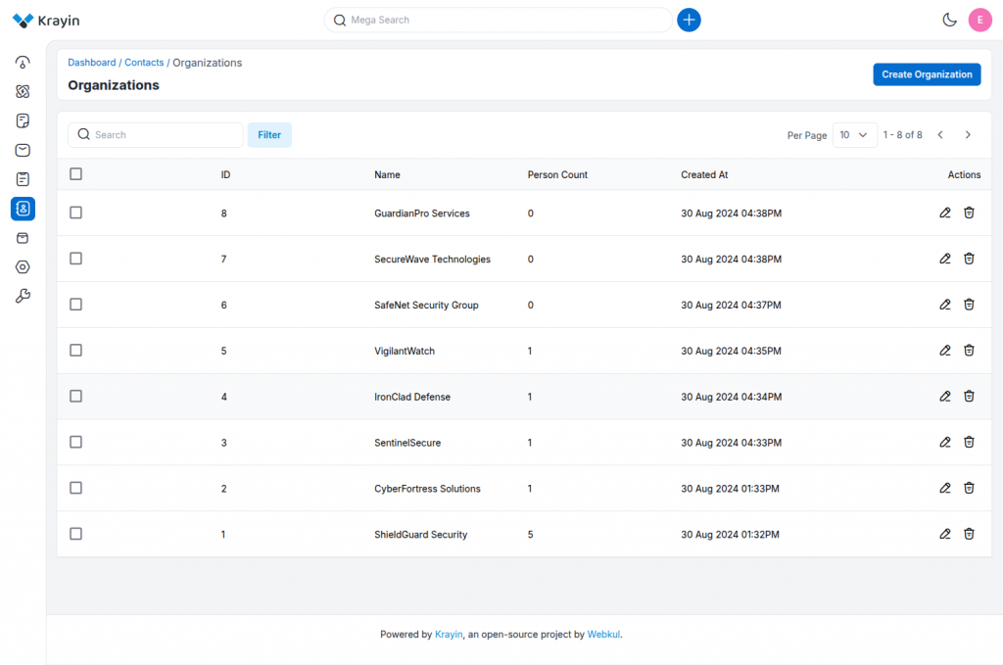The height and width of the screenshot is (665, 1003).
Task: Open the Quotes icon in sidebar
Action: 23,120
